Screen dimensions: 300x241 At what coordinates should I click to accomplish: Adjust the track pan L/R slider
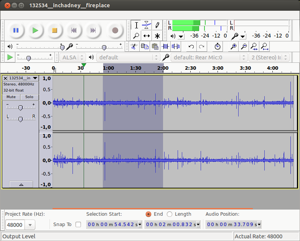[20, 119]
